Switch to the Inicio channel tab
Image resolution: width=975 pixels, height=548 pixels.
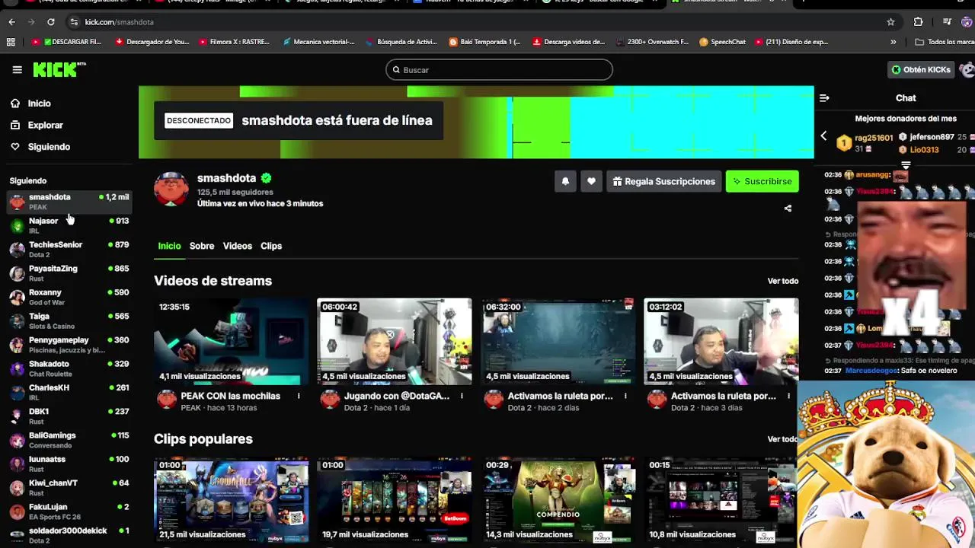click(169, 246)
